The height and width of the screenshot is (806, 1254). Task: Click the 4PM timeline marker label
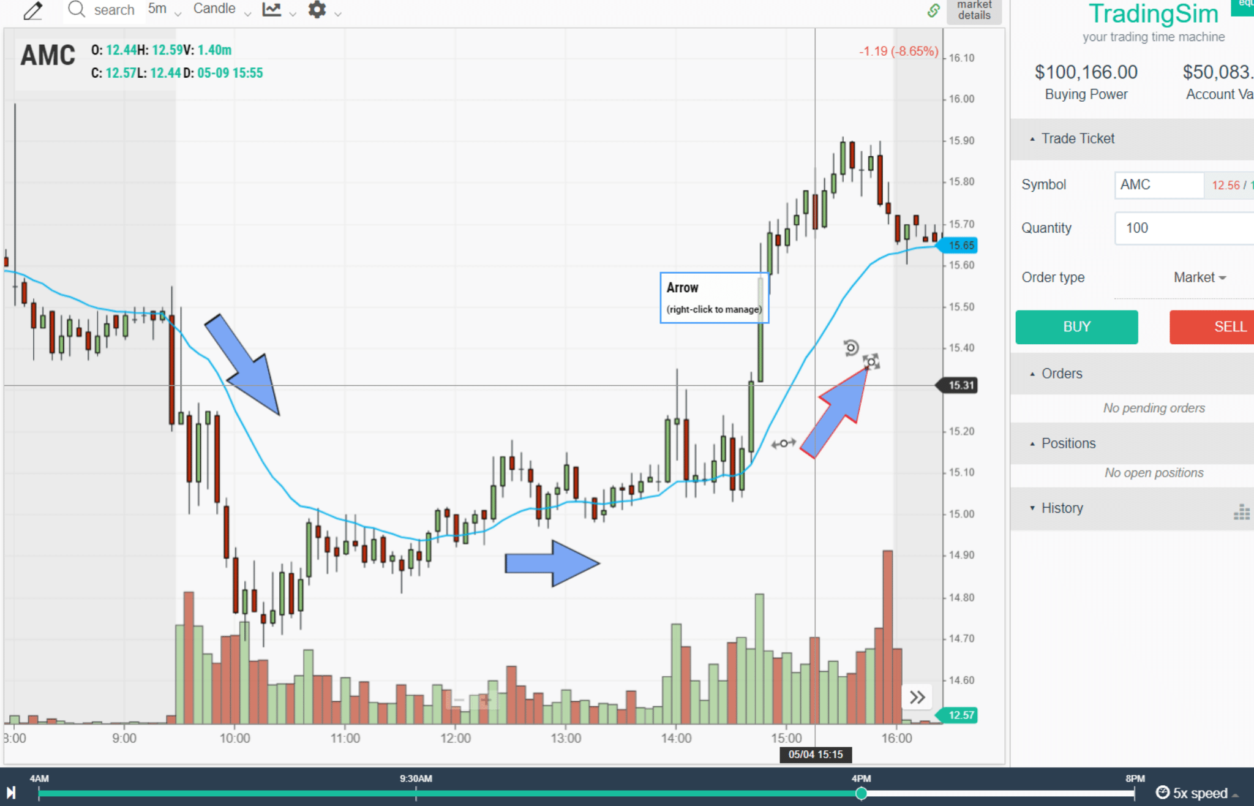point(861,778)
